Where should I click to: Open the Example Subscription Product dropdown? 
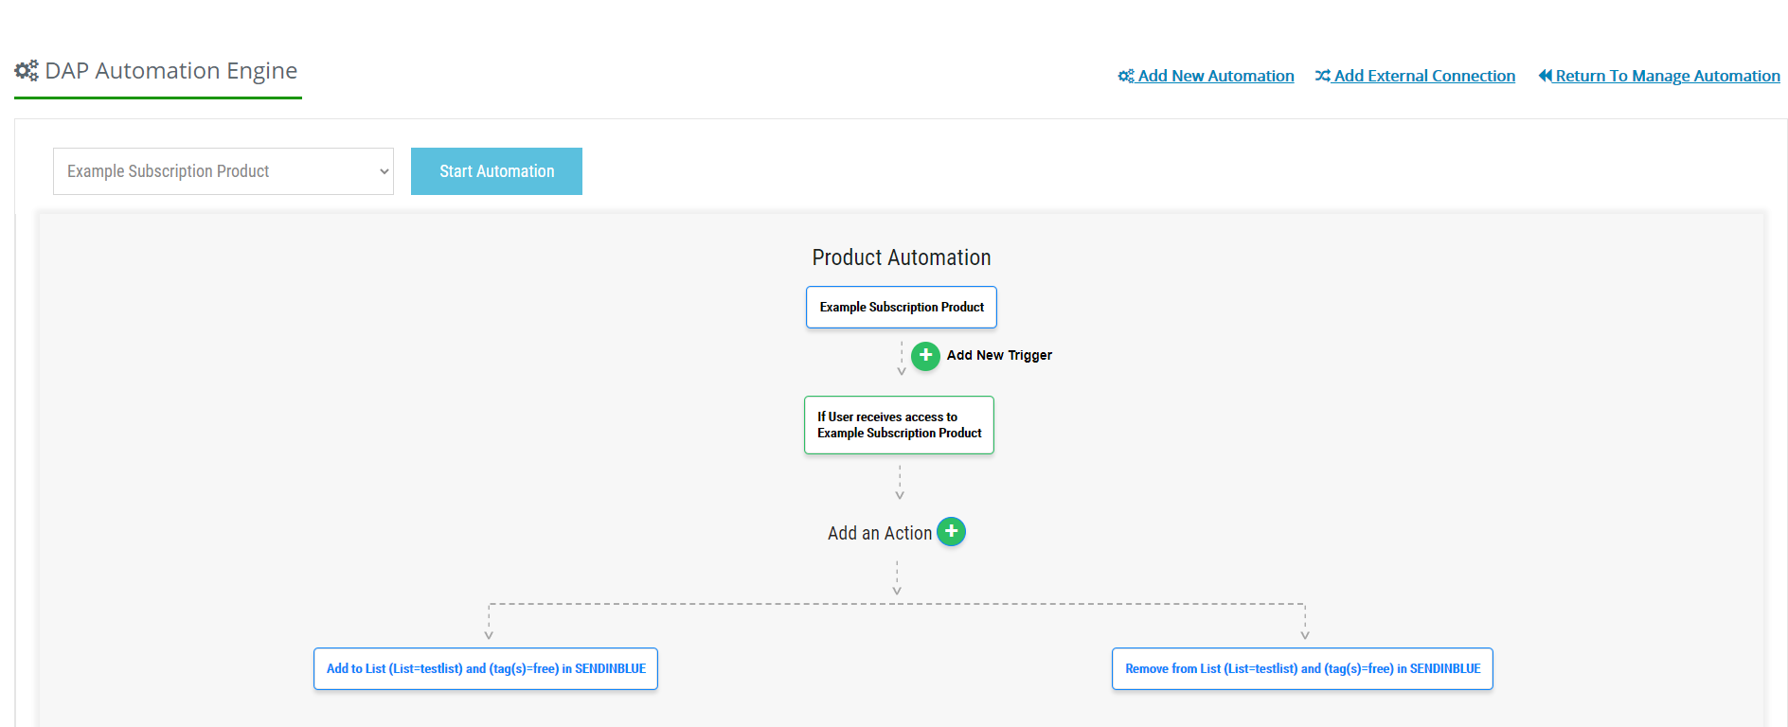click(x=223, y=171)
